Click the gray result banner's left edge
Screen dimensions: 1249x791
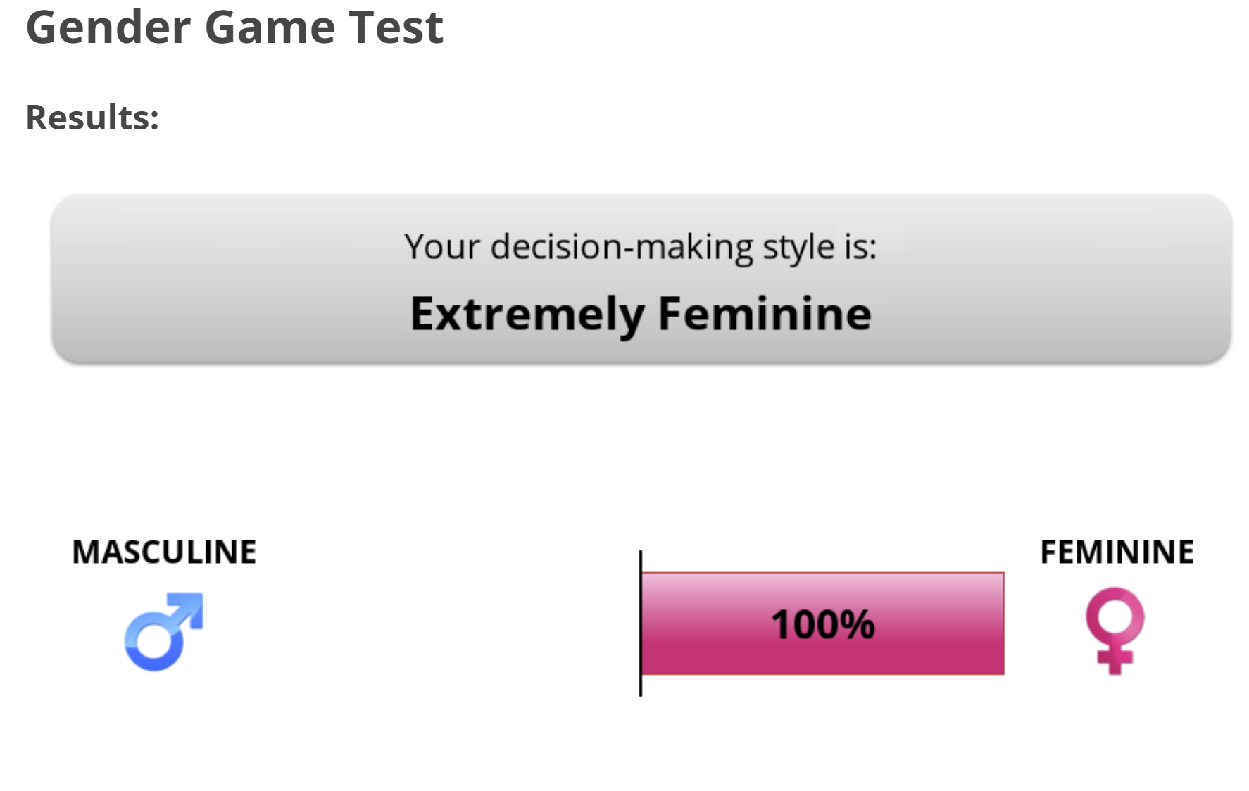(x=56, y=278)
